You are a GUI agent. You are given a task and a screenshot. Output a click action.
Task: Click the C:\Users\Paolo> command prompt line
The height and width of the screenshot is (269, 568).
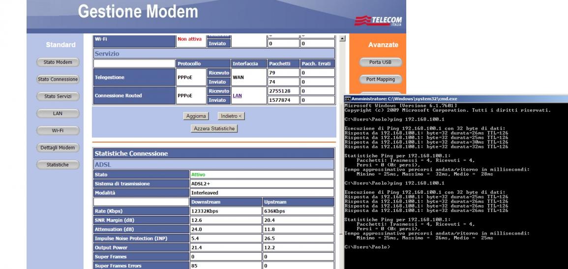(x=367, y=246)
